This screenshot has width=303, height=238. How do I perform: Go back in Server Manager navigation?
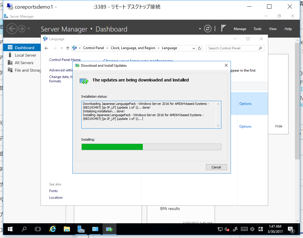tap(12, 29)
